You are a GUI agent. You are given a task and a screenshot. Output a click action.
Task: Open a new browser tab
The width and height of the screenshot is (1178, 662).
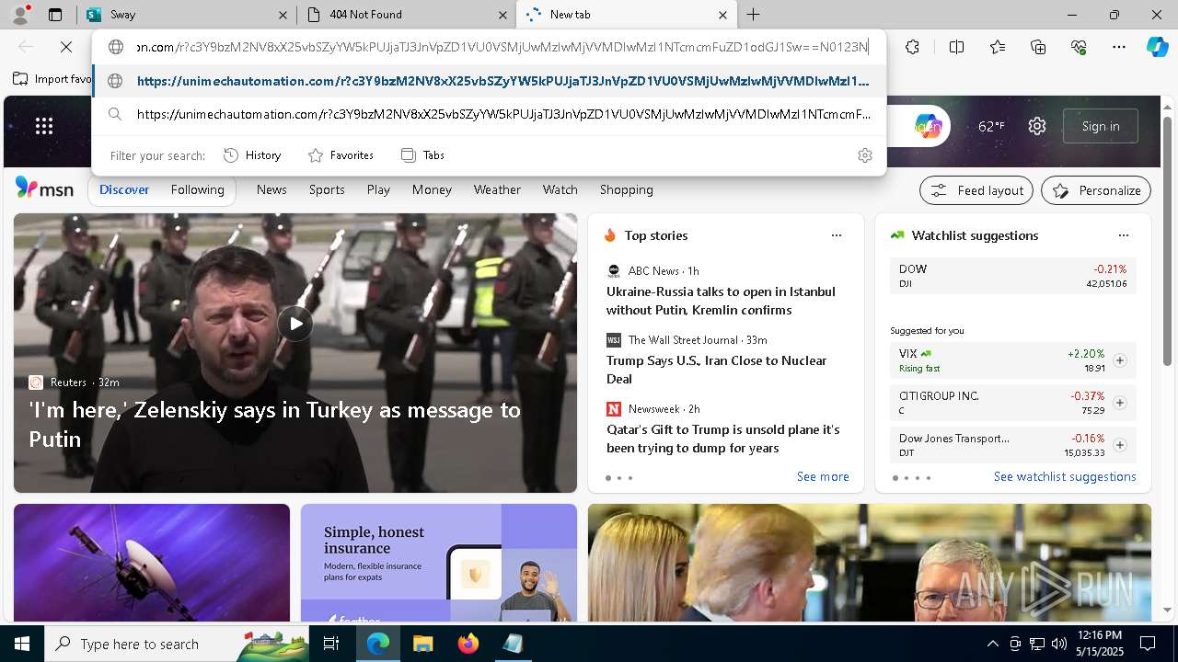[x=754, y=15]
